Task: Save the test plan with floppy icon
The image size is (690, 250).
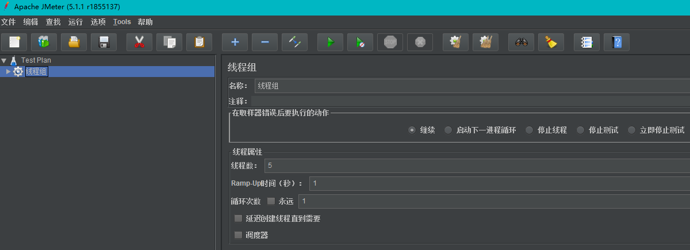Action: tap(104, 42)
